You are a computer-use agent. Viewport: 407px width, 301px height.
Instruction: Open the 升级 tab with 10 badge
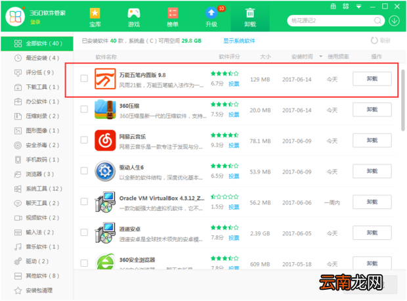[213, 17]
